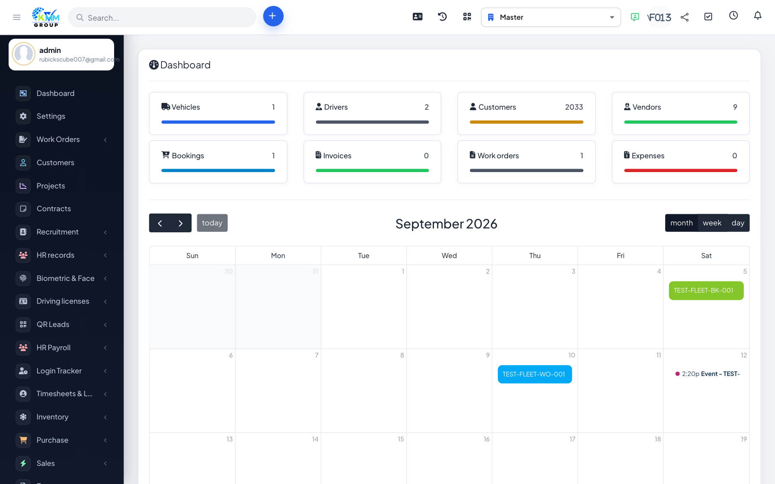Expand the Recruitment submenu chevron

click(105, 232)
